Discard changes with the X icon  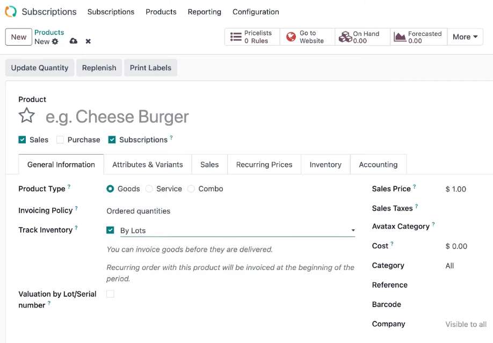coord(88,41)
